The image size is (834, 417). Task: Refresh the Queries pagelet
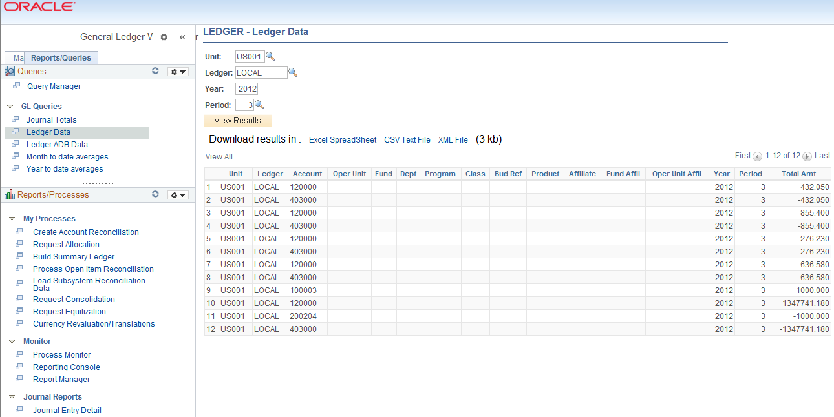155,71
